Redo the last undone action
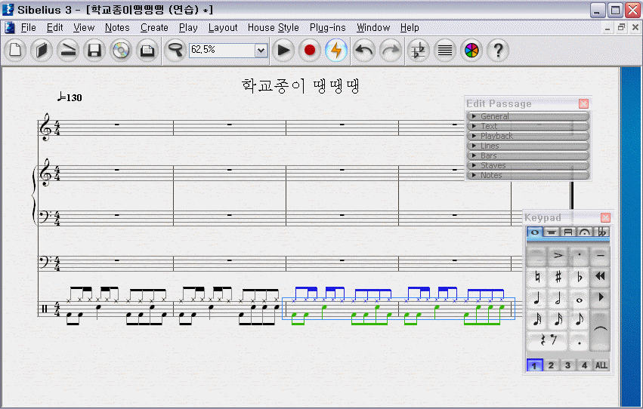The width and height of the screenshot is (643, 409). click(x=391, y=51)
